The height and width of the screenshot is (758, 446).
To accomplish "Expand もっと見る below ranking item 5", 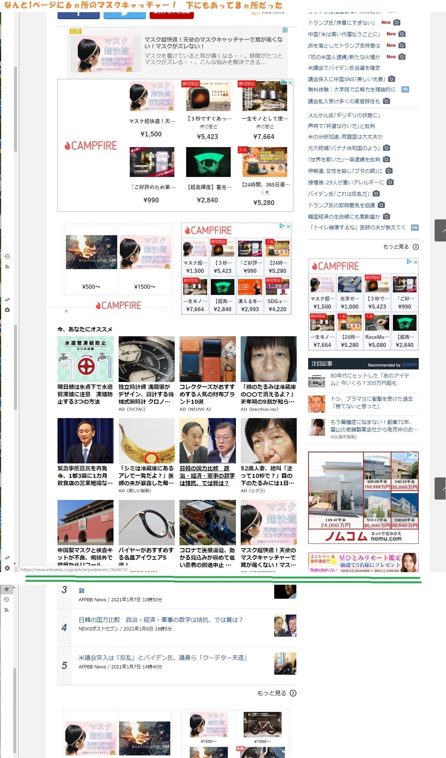I will [276, 693].
